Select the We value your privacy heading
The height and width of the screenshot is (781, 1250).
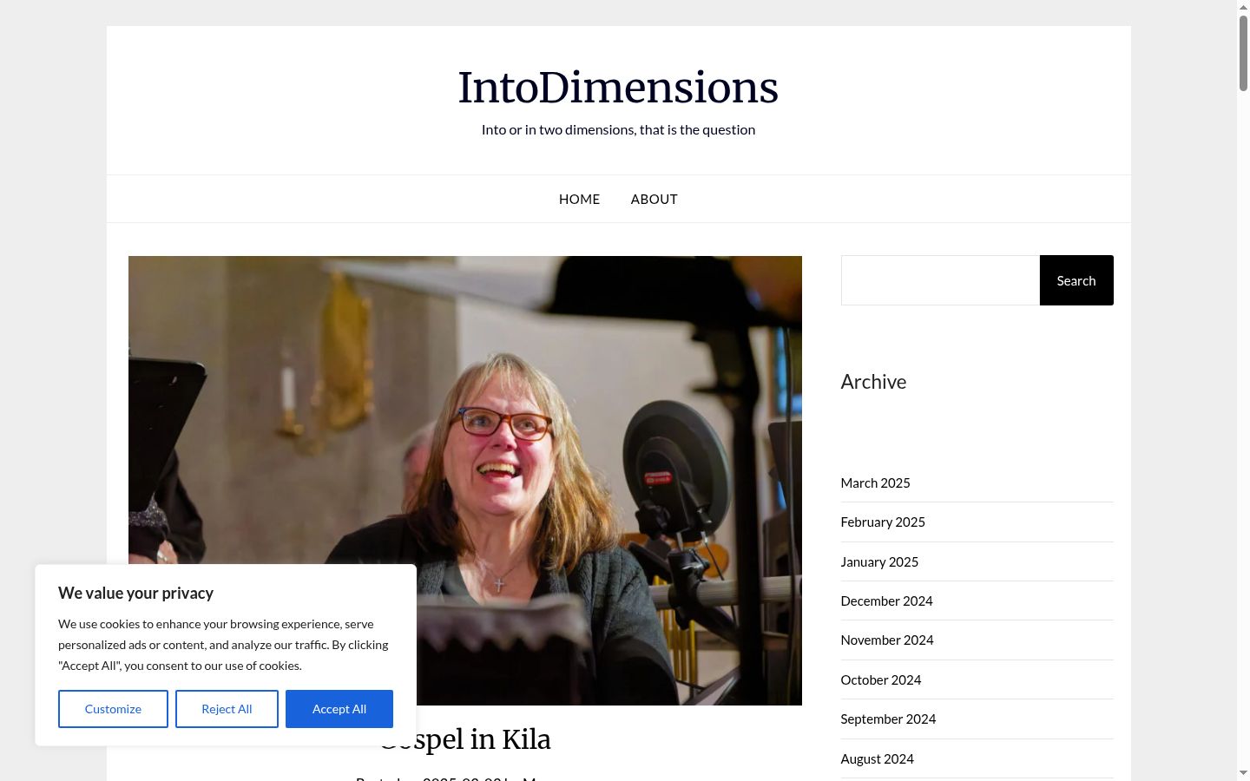pyautogui.click(x=135, y=593)
